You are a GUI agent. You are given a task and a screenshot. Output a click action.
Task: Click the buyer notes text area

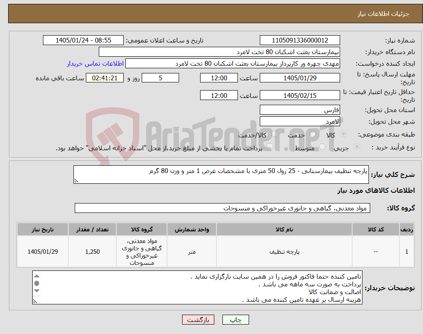tap(197, 288)
